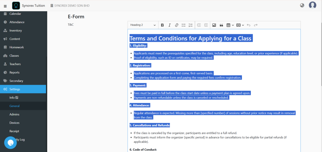Viewport: 322px width, 152px height.
Task: Click the '6. Code of Conduct:' heading
Action: [x=143, y=150]
